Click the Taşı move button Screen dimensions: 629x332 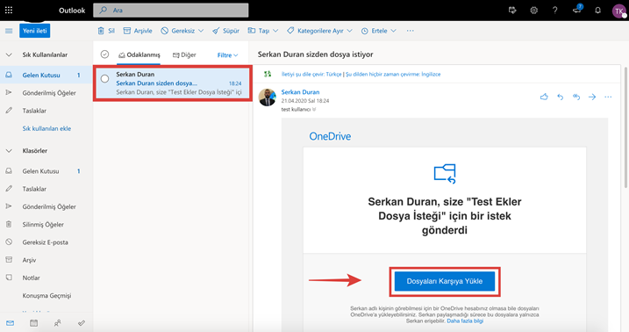click(259, 31)
